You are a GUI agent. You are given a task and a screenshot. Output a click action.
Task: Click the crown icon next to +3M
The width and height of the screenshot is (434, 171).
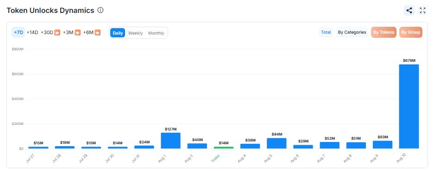click(77, 32)
